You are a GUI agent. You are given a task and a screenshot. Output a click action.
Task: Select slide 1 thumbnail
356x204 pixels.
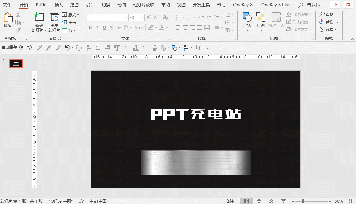point(16,63)
